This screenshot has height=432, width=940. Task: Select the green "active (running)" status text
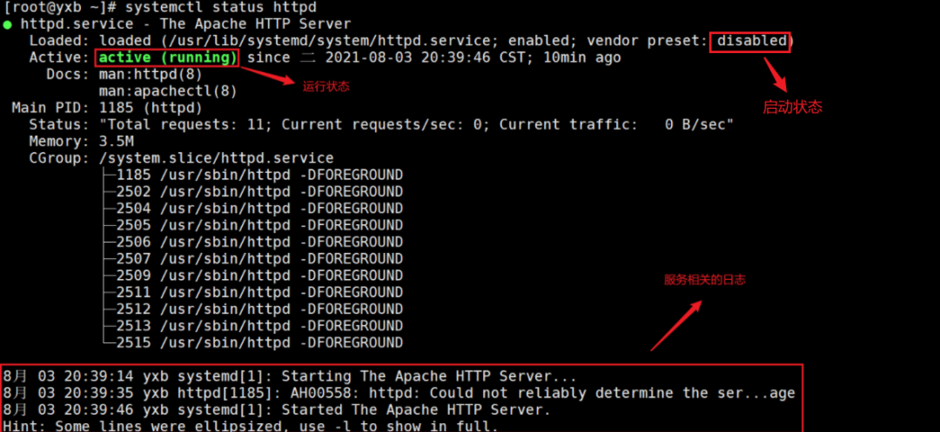(167, 58)
